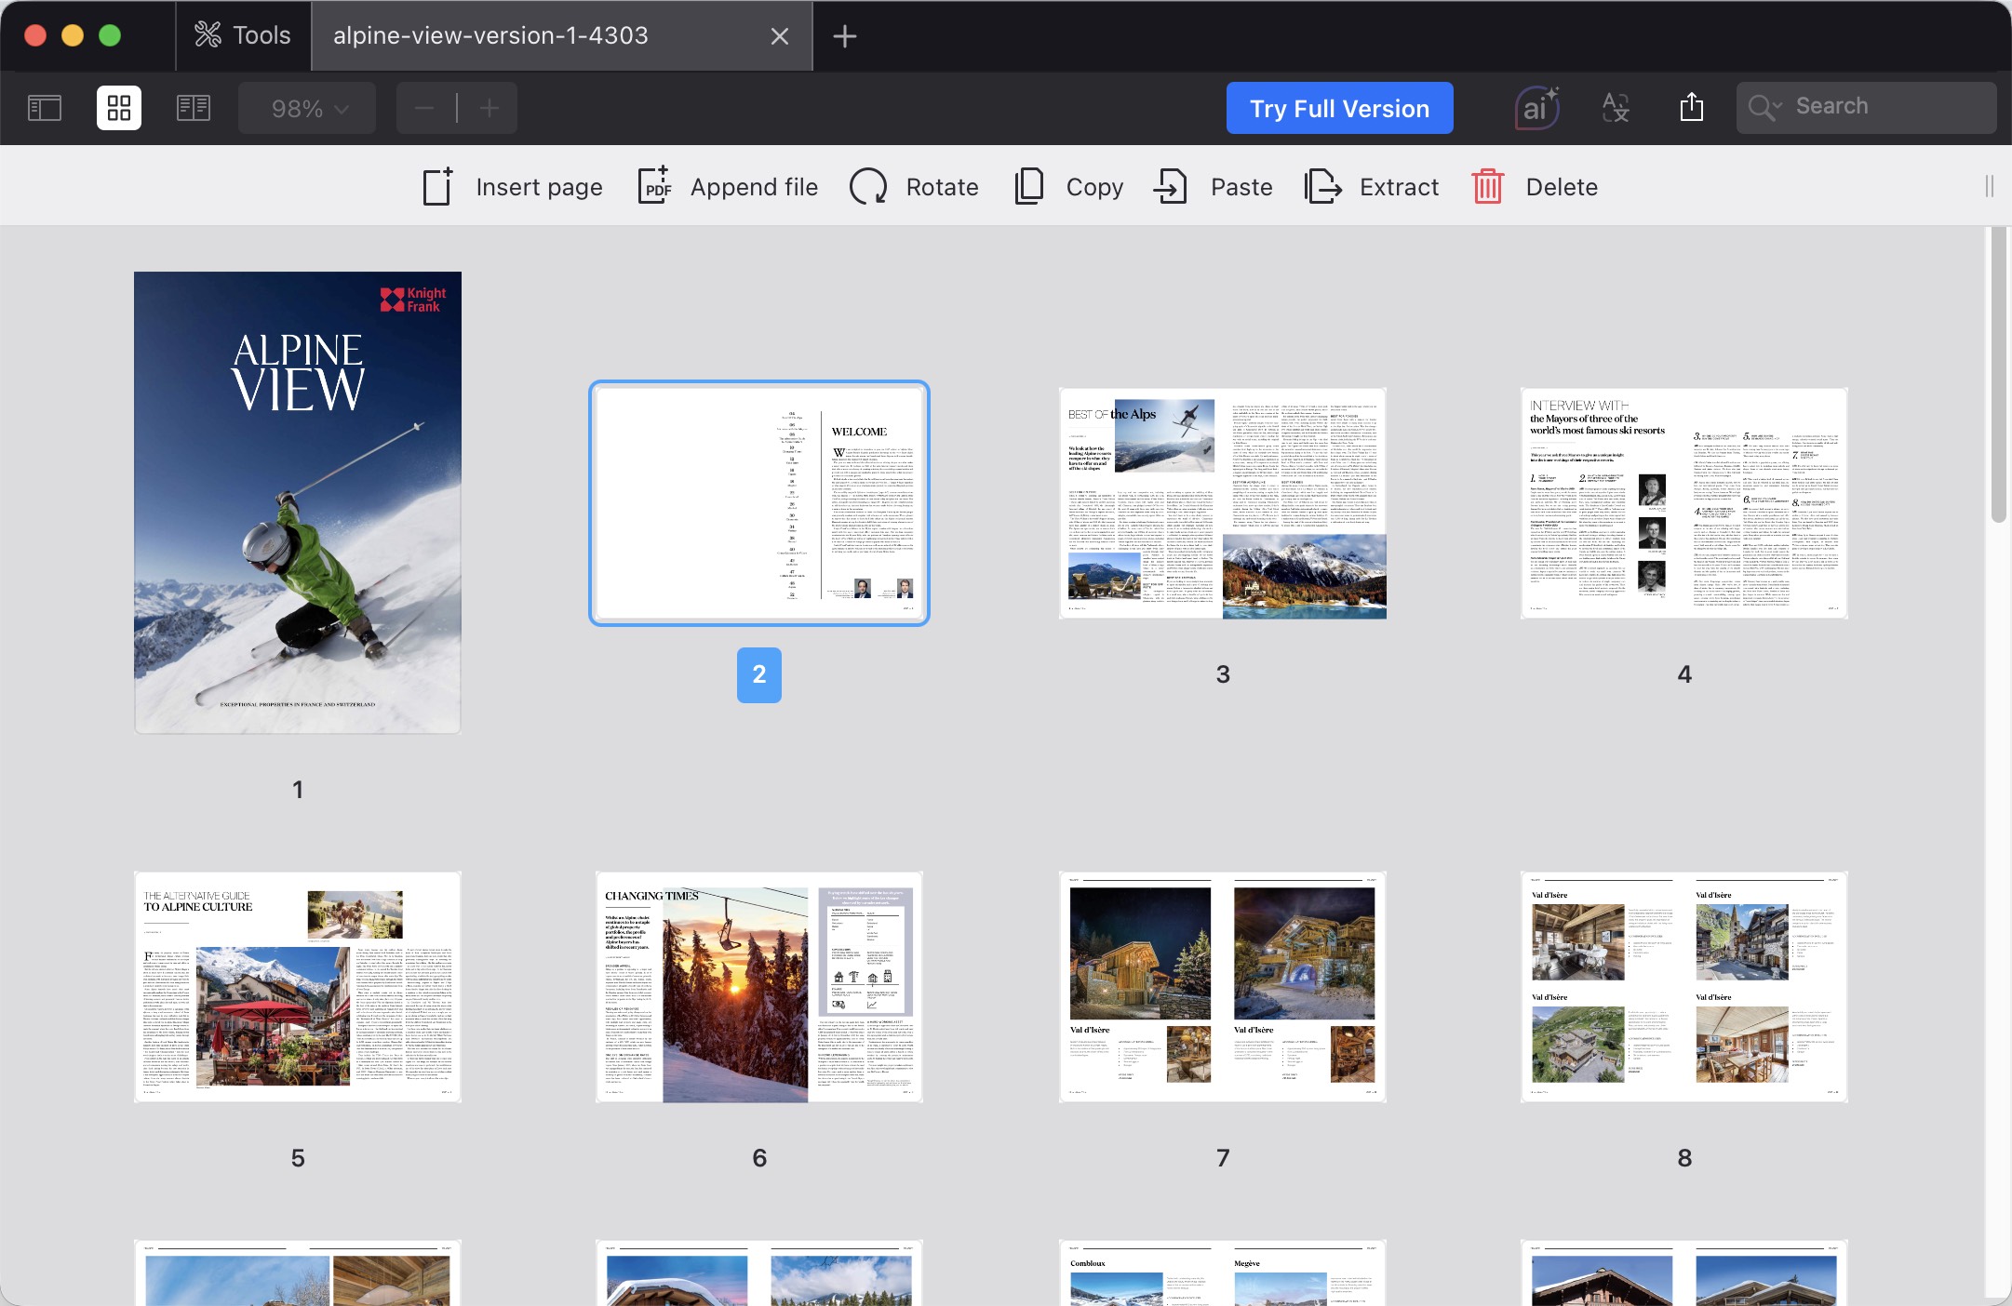Select the alpine-view-version-1-4303 tab
The width and height of the screenshot is (2012, 1306).
tap(562, 35)
